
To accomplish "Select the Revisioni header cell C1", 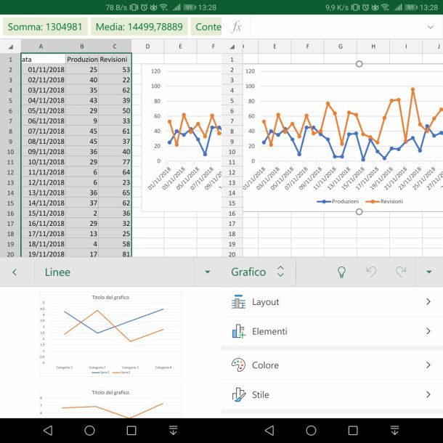I will click(115, 60).
